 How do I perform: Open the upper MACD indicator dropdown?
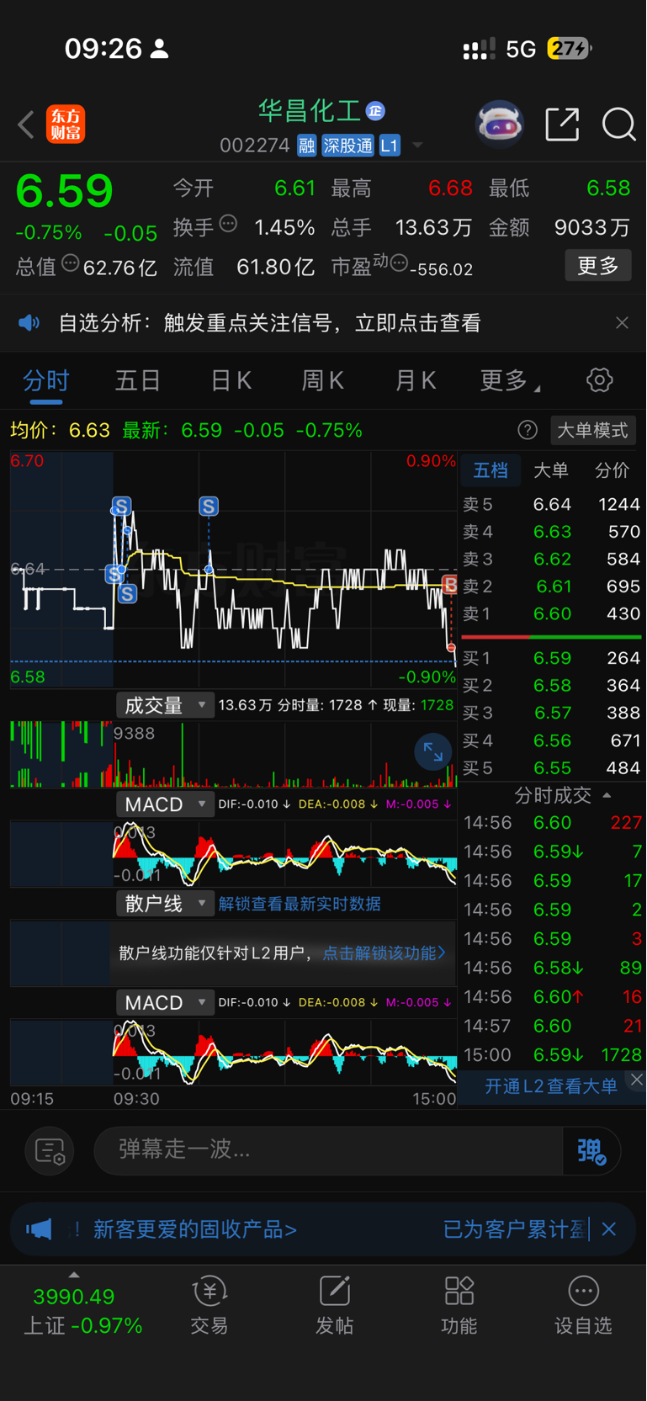[165, 804]
